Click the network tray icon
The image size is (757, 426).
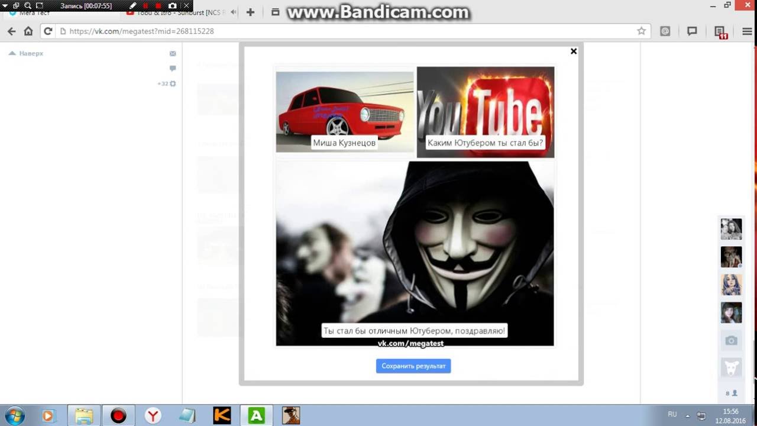pos(701,415)
